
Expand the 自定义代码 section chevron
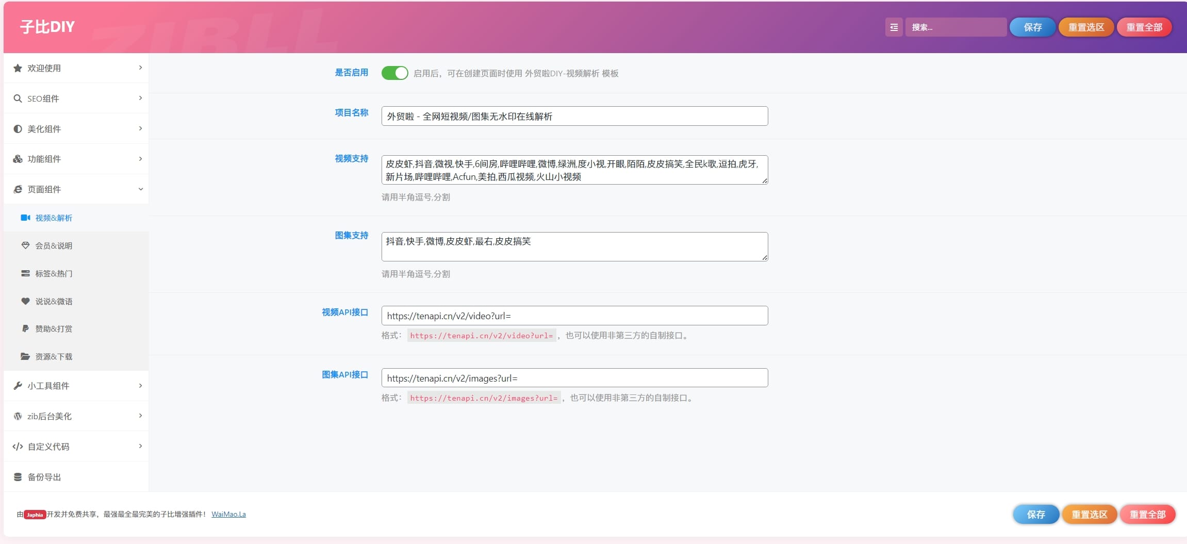pos(140,446)
